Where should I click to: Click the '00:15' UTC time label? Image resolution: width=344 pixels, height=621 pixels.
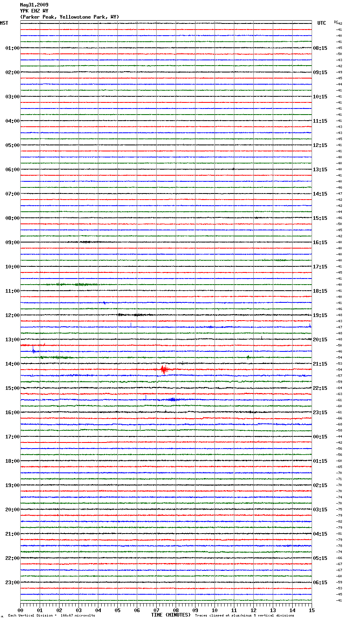(320, 437)
